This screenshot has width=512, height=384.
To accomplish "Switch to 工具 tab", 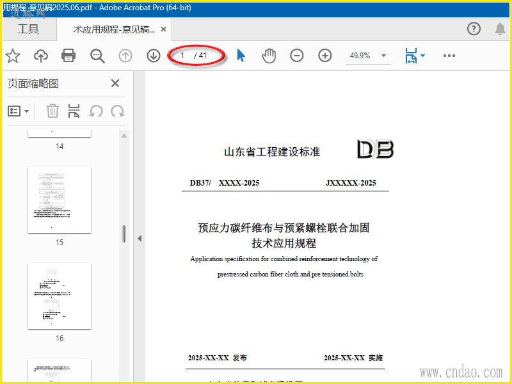I will point(28,29).
